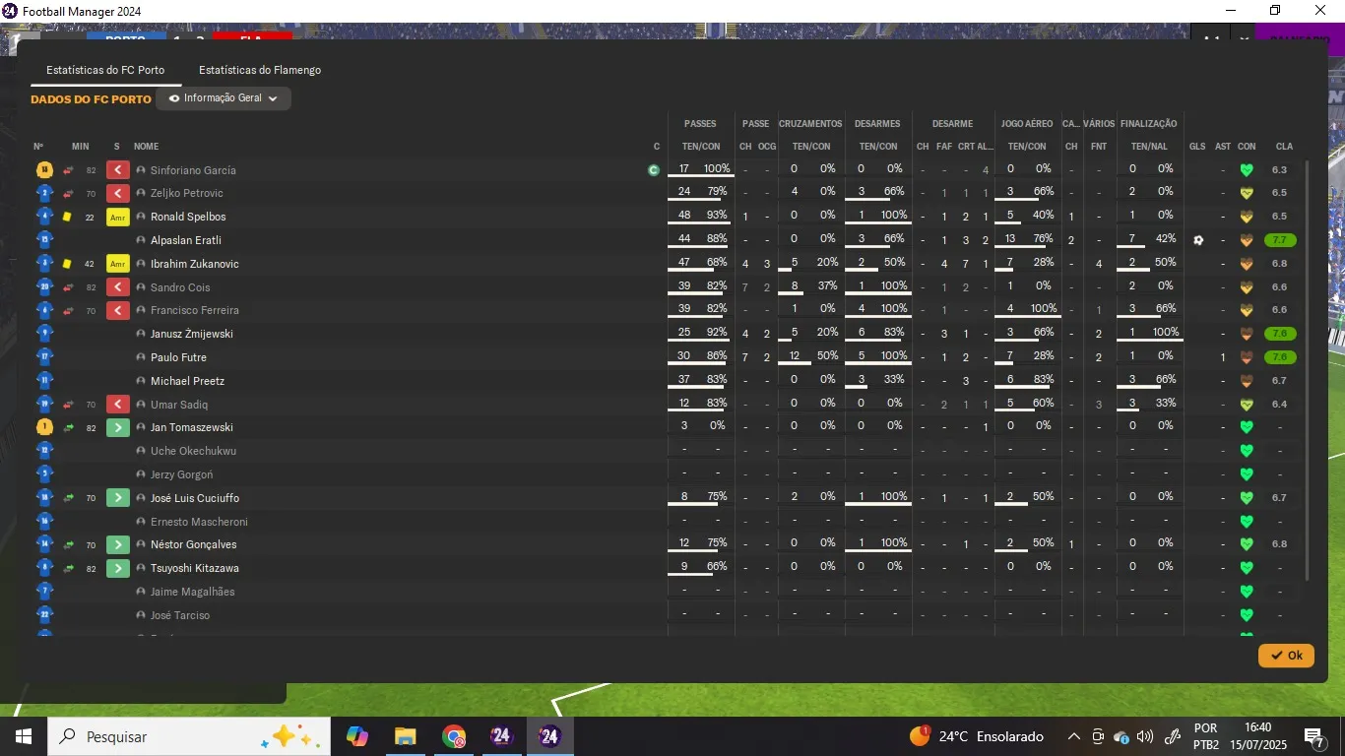
Task: Select the Estatísticas do FC Porto tab
Action: pos(105,71)
